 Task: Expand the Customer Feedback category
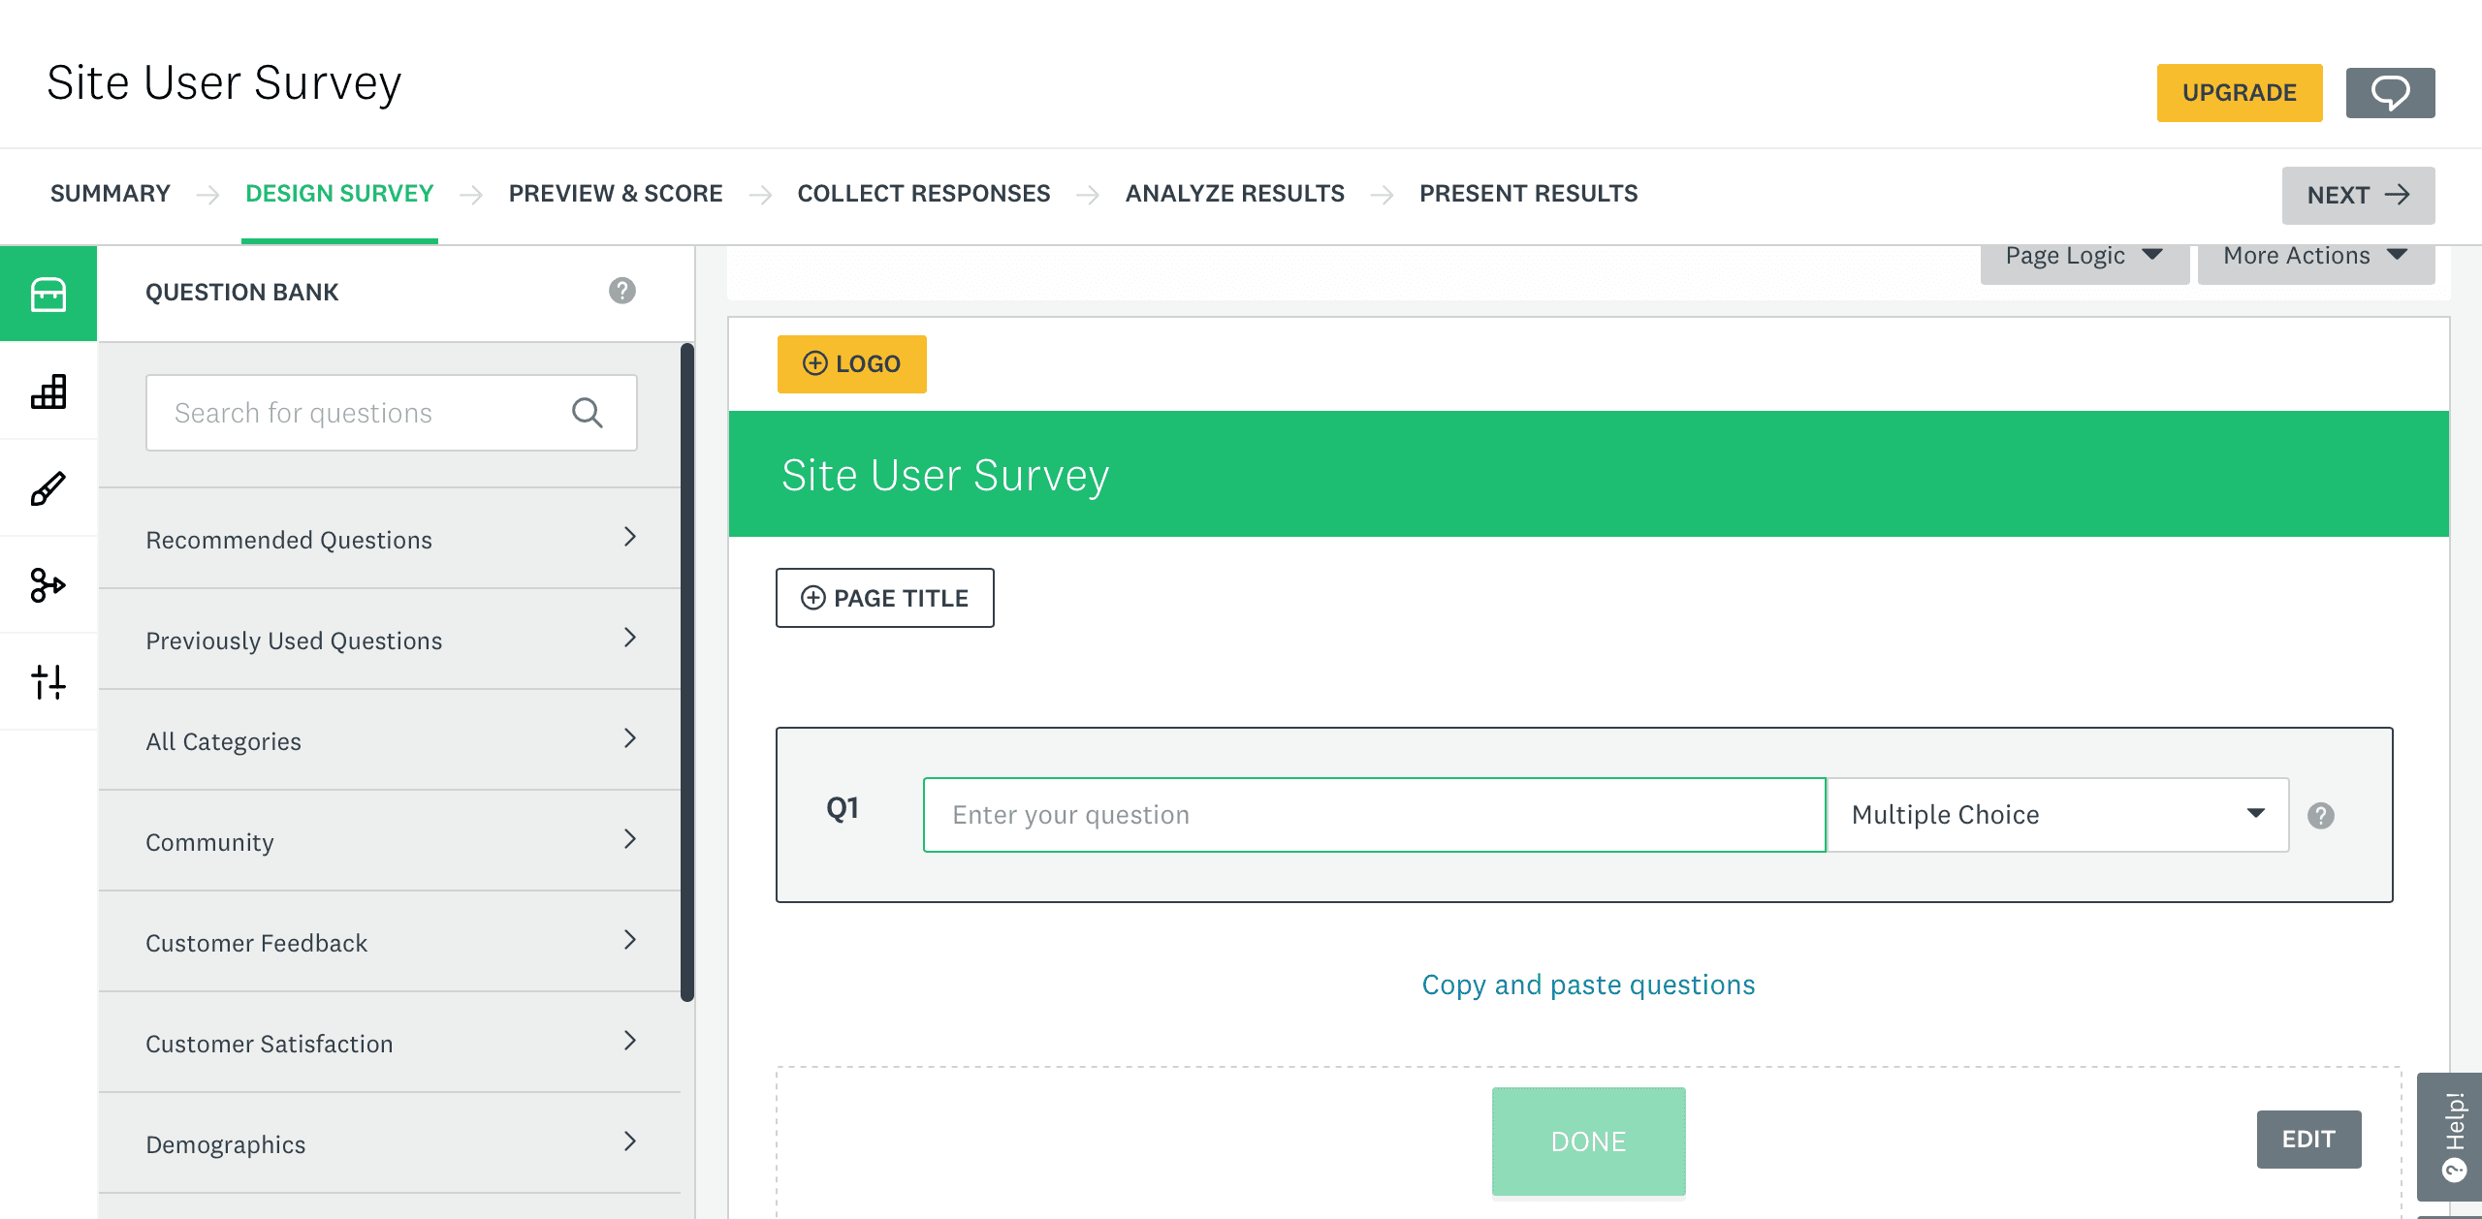pyautogui.click(x=390, y=942)
